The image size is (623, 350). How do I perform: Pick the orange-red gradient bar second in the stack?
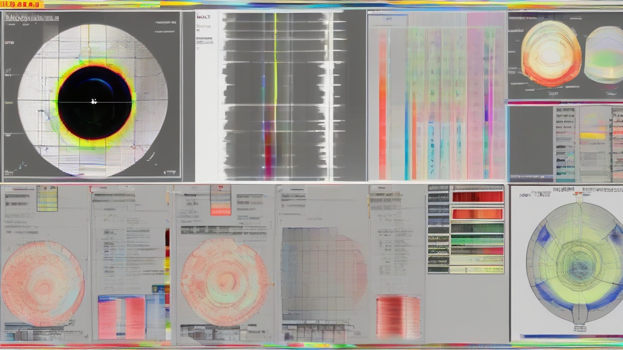[x=478, y=214]
